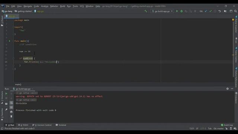The width and height of the screenshot is (238, 134).
Task: Click go-lang breadcrumb in navigation bar
Action: 7,11
